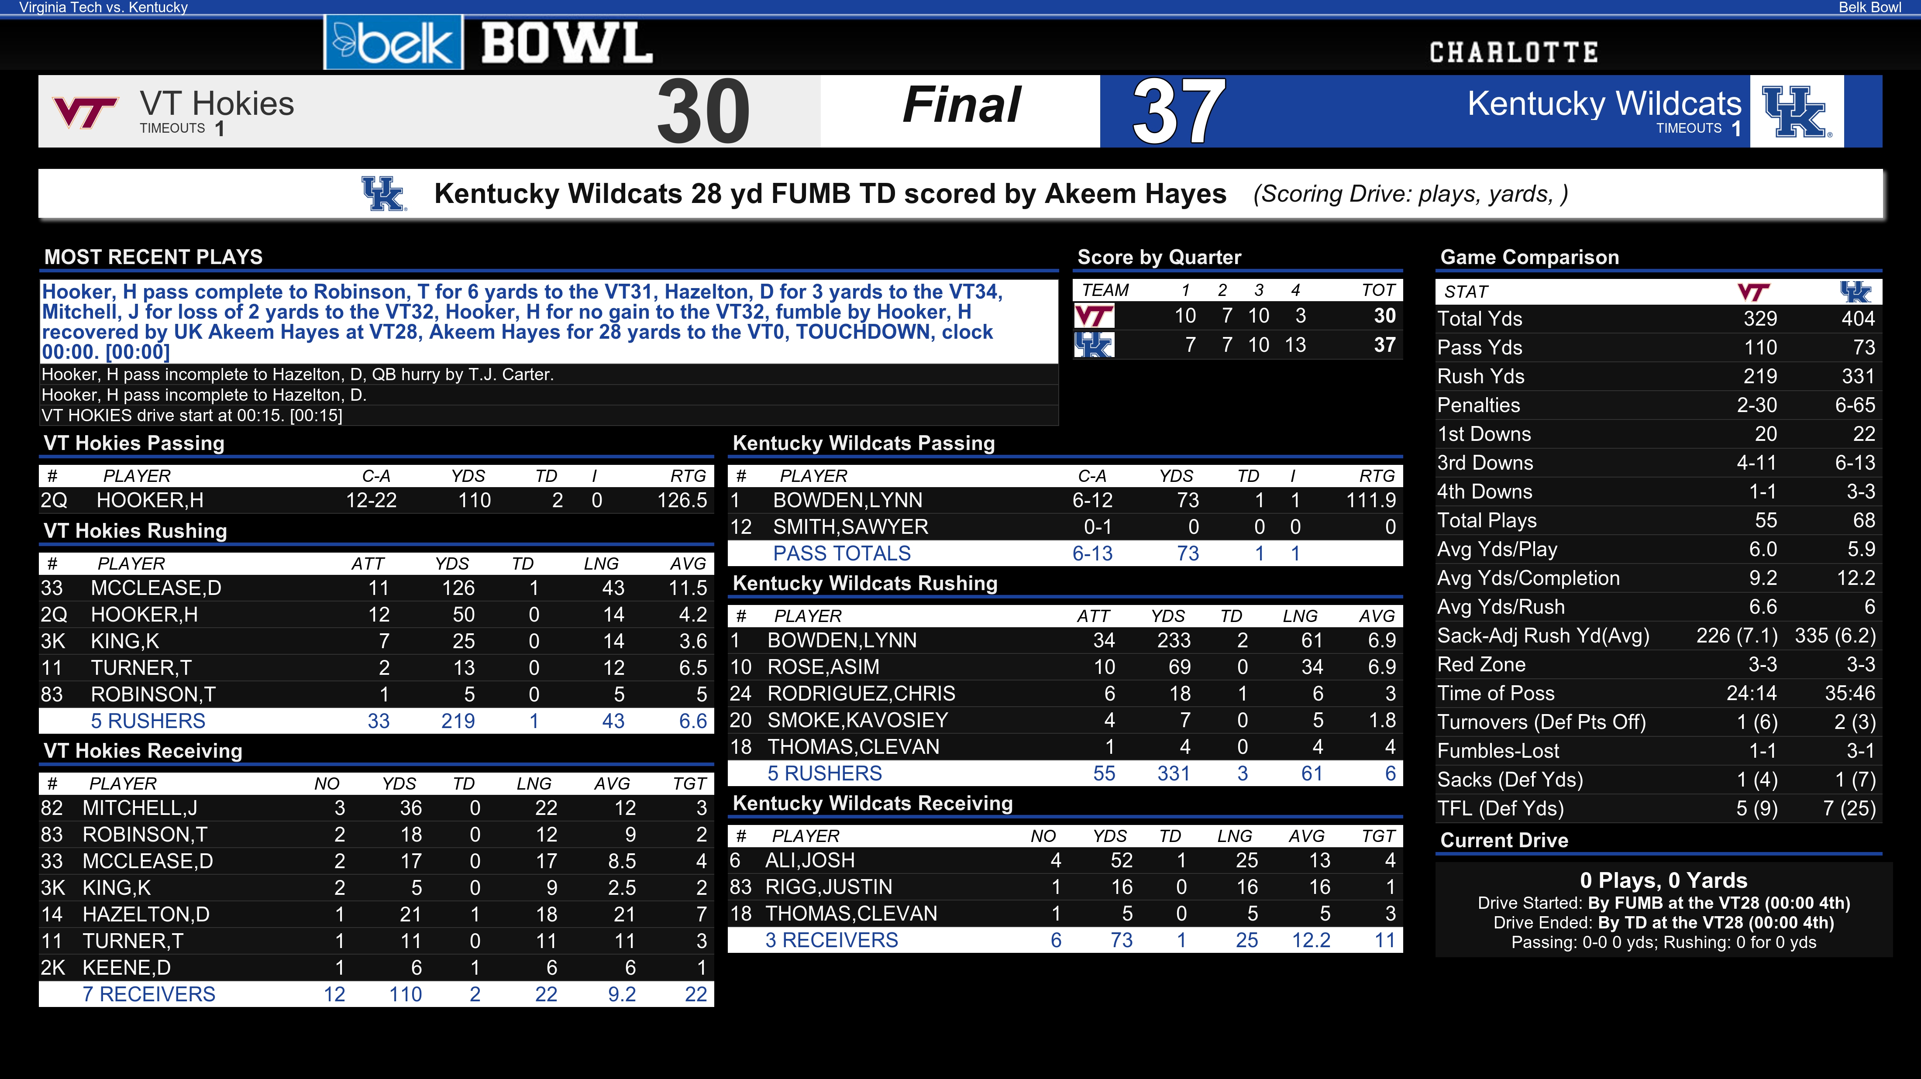1921x1079 pixels.
Task: Click the 7 RECEIVERS totals row
Action: click(x=377, y=994)
